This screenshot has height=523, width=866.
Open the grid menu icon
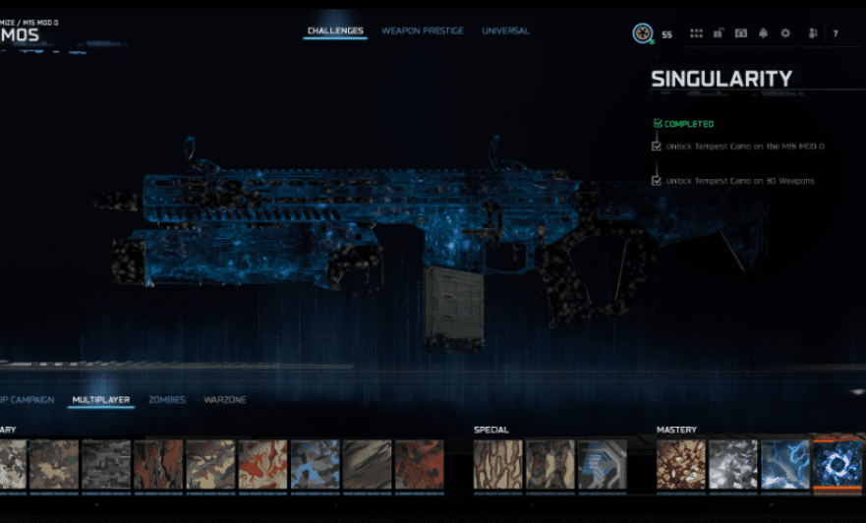696,33
